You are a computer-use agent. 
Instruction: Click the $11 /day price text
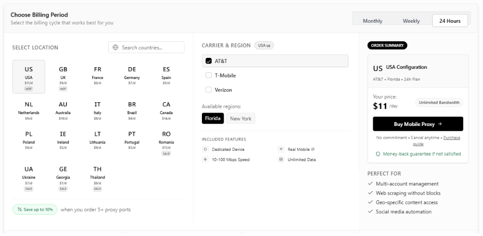pyautogui.click(x=385, y=106)
